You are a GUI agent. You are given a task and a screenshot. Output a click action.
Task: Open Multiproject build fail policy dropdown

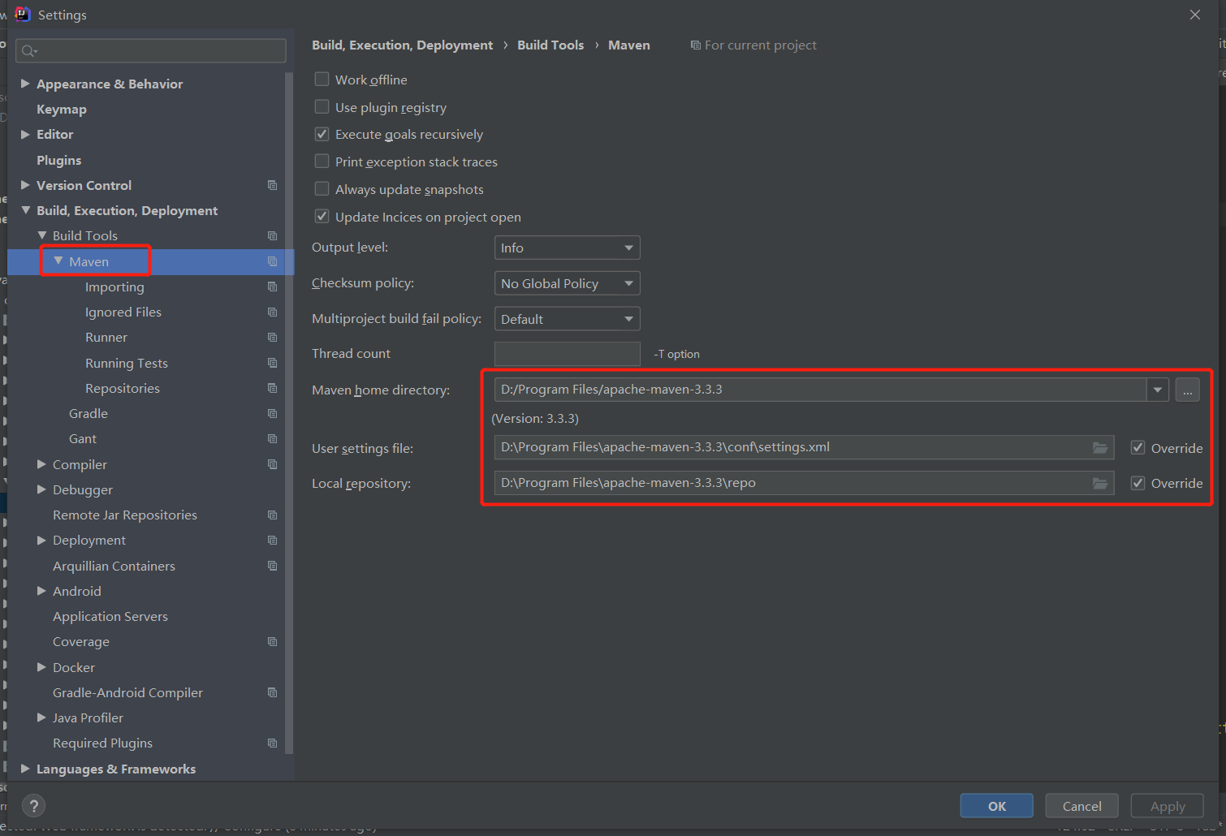point(567,319)
